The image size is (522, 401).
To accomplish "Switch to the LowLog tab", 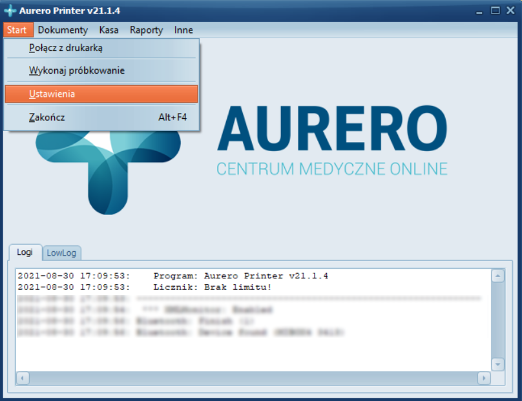I will [61, 253].
